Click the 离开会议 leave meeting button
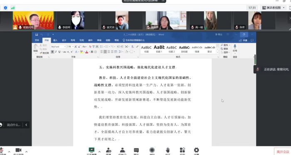Screen dimensions: 291x155 [x=282, y=152]
